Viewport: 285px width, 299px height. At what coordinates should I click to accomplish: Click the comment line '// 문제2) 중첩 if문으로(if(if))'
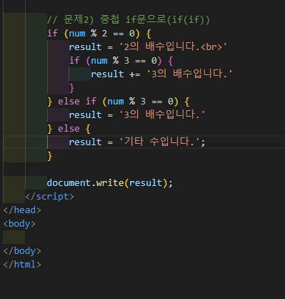(x=129, y=19)
